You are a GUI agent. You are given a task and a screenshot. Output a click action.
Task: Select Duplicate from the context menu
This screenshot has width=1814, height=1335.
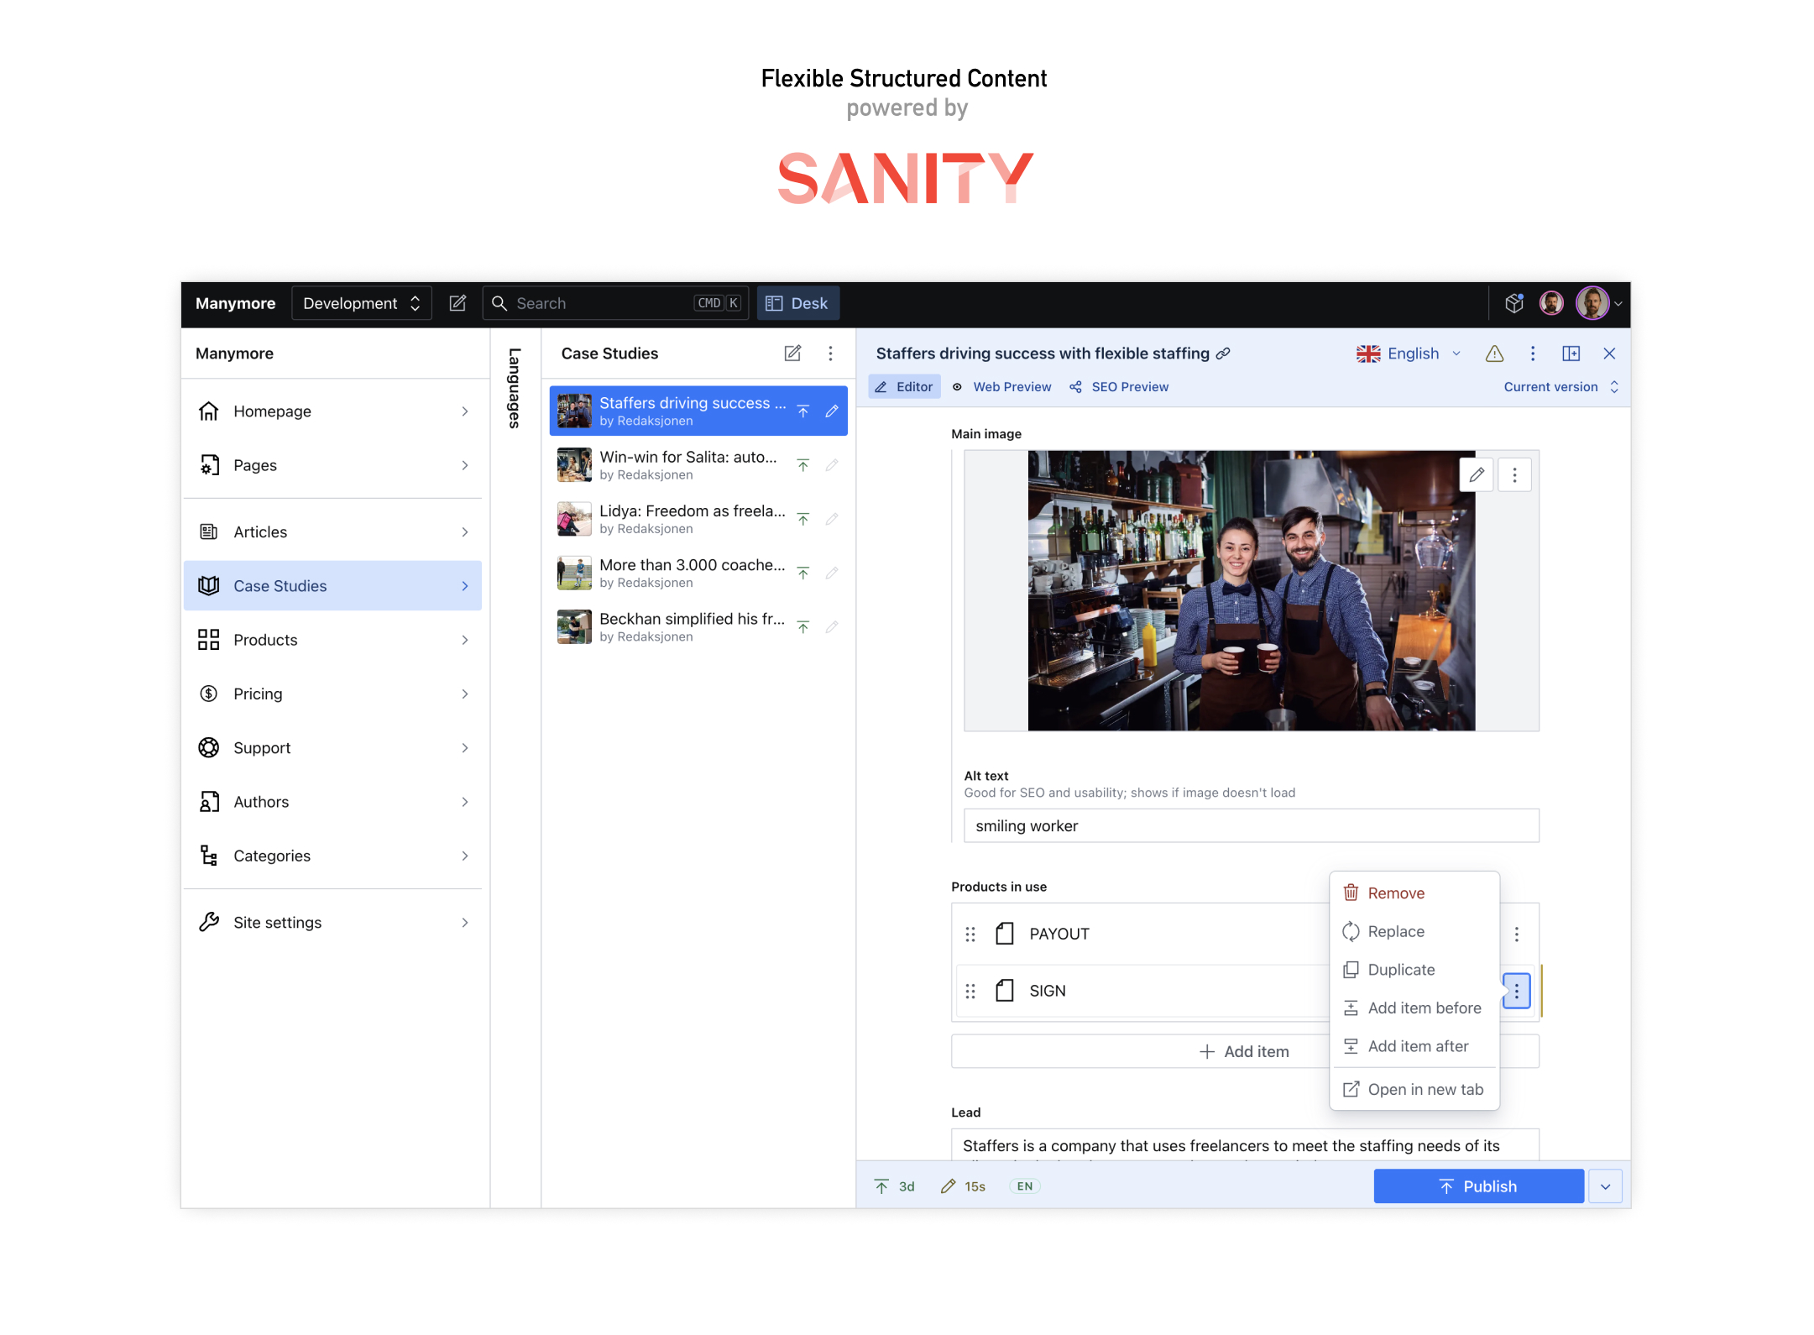(1400, 970)
